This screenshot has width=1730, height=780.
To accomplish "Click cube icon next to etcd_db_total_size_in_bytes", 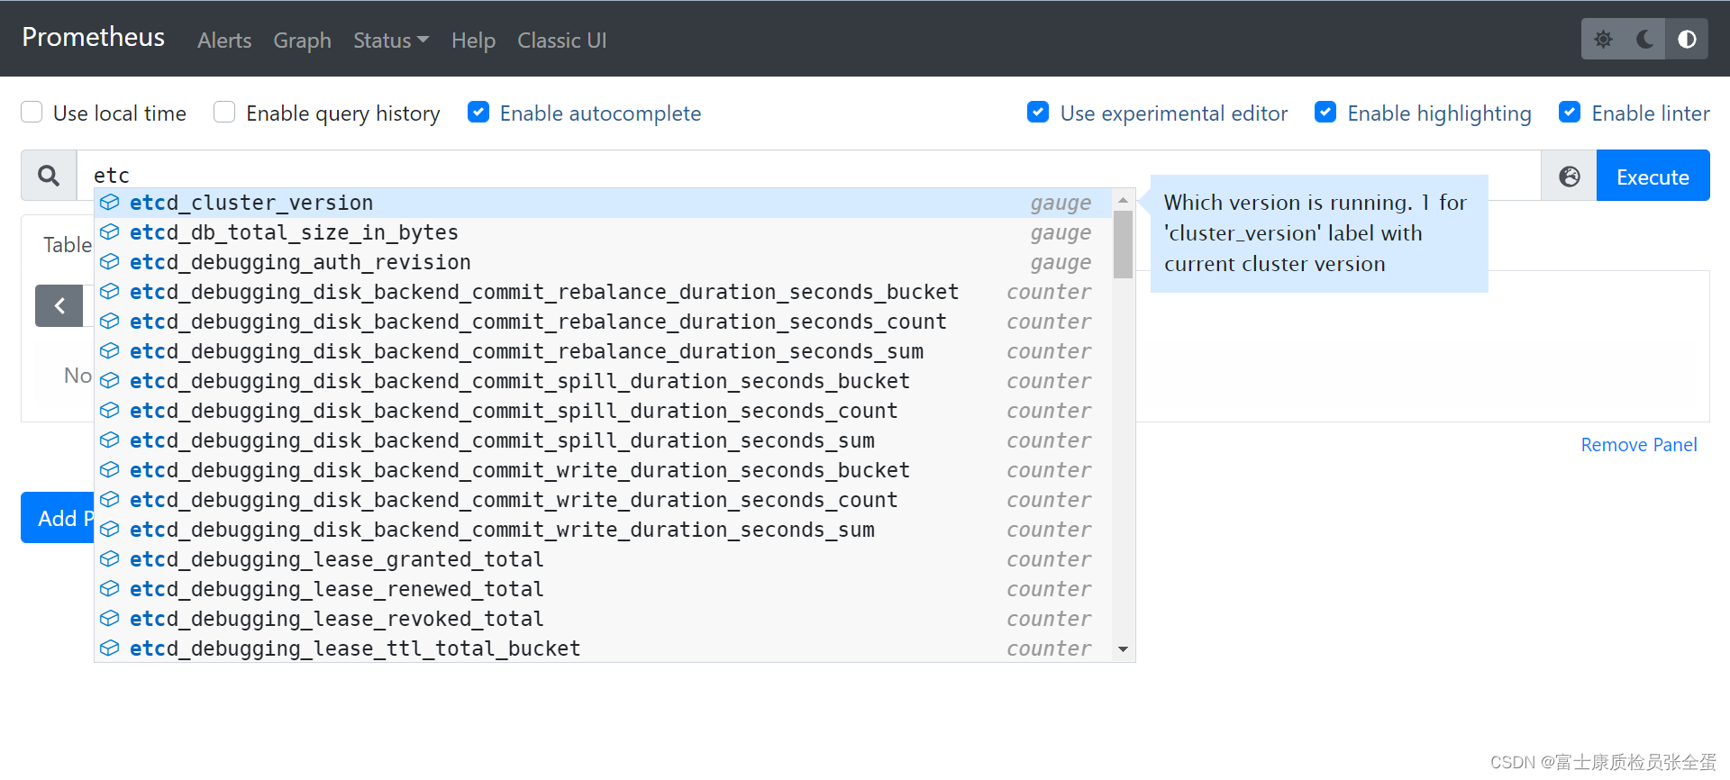I will coord(110,232).
